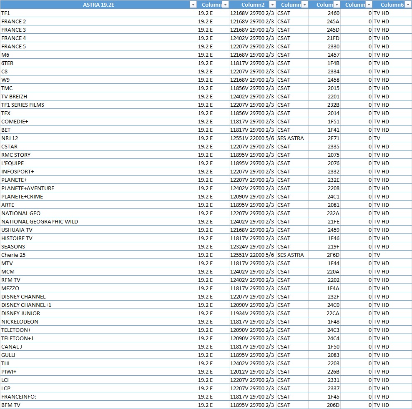Select the TF1 channel cell

tap(98, 13)
